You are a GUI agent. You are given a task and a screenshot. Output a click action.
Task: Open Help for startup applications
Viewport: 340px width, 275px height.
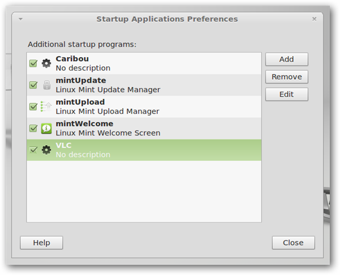tap(41, 243)
